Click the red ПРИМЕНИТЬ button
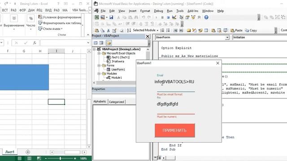This screenshot has width=287, height=161. (x=175, y=130)
